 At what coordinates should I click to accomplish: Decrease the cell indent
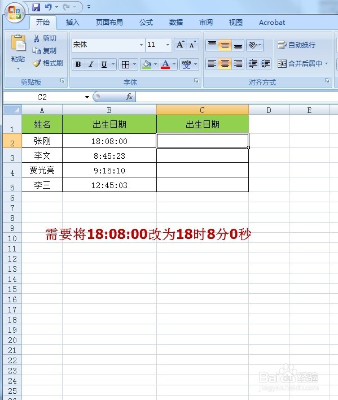tap(253, 63)
